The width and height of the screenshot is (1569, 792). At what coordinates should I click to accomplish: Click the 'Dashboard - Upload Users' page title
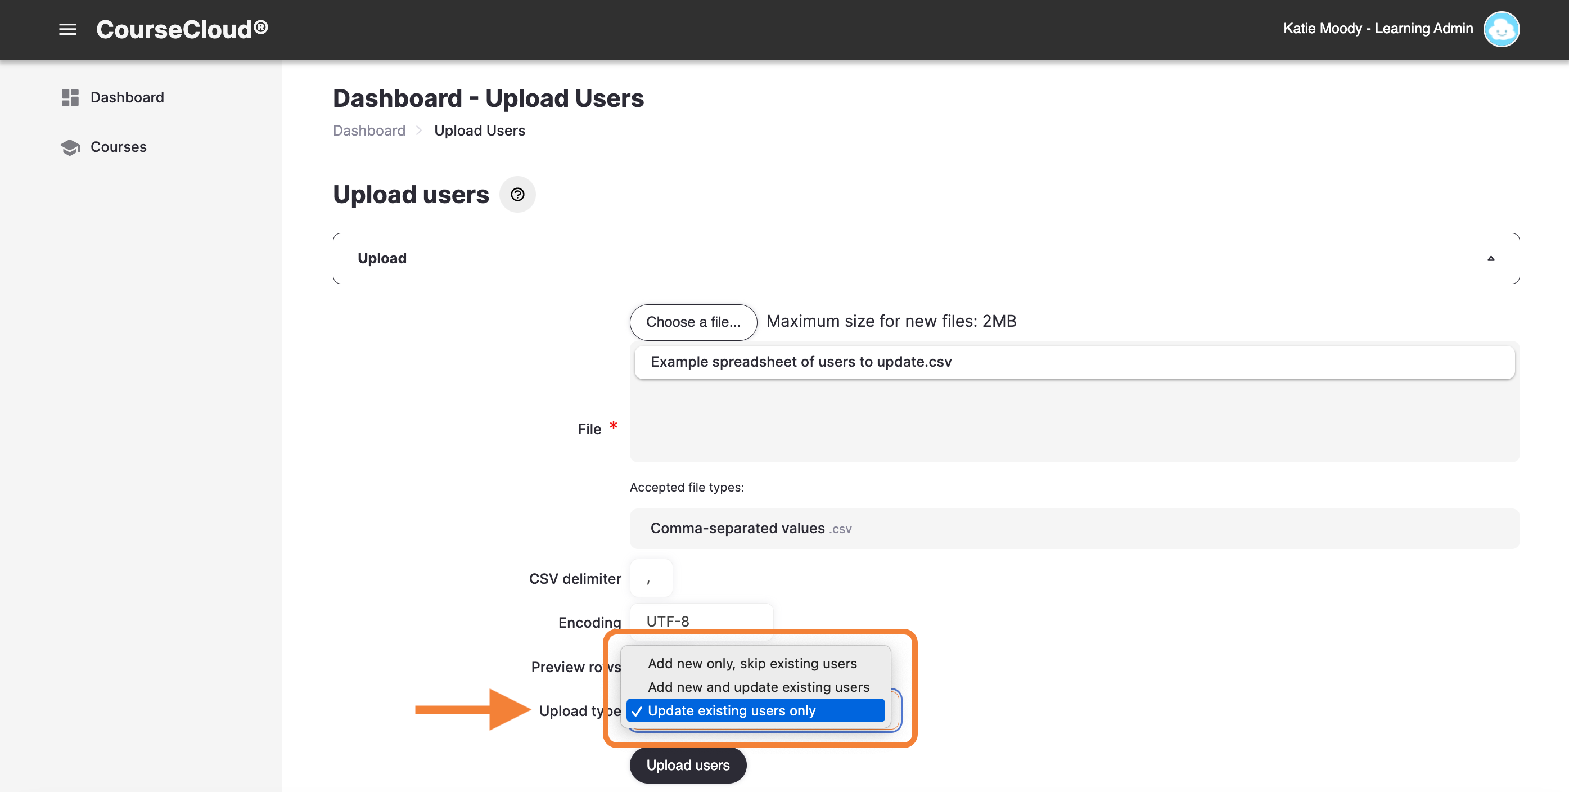488,98
